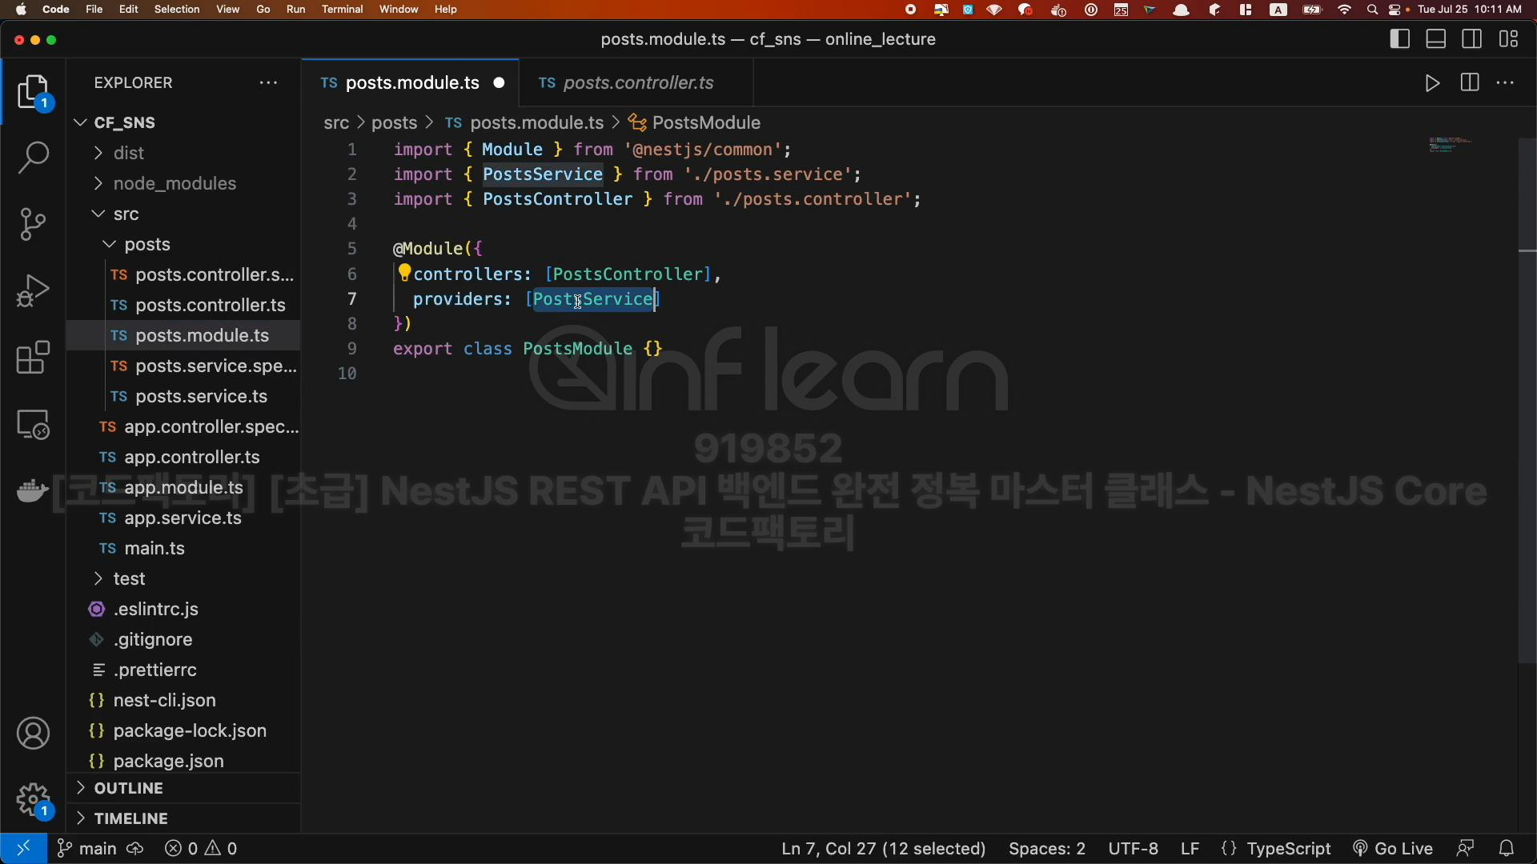Open Run and Debug view

coord(33,290)
